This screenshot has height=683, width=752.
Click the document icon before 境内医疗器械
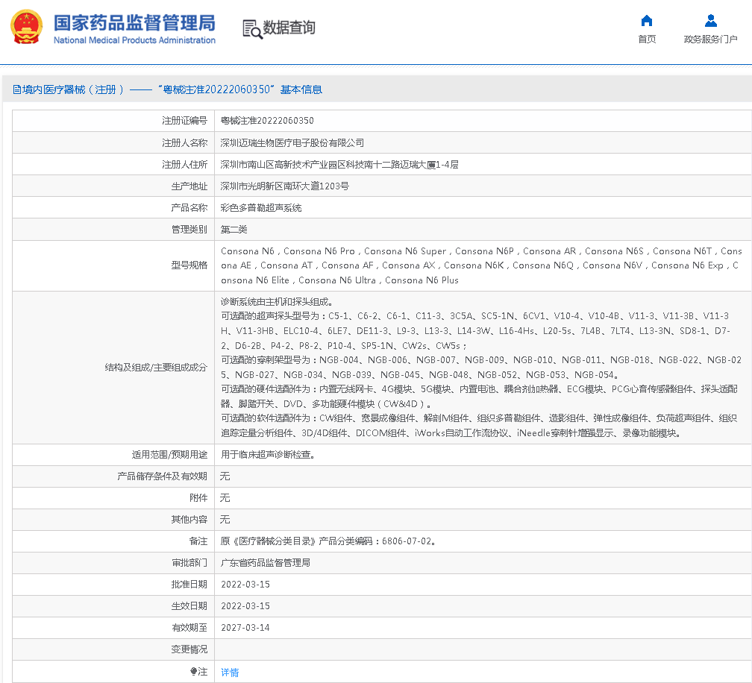tap(16, 89)
